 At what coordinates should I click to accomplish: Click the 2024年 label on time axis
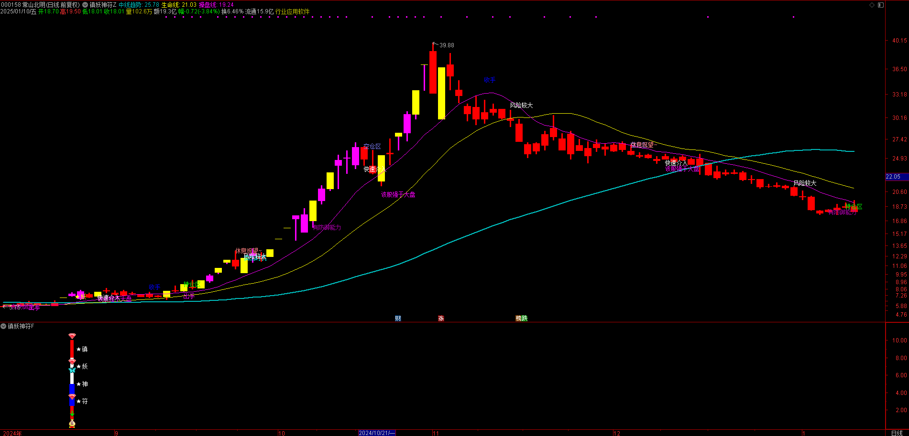tap(12, 433)
